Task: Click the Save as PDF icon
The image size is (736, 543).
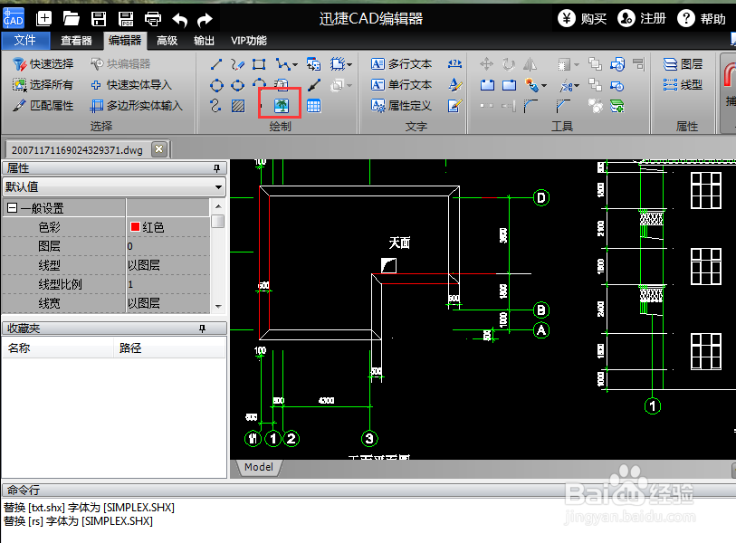Action: [126, 19]
